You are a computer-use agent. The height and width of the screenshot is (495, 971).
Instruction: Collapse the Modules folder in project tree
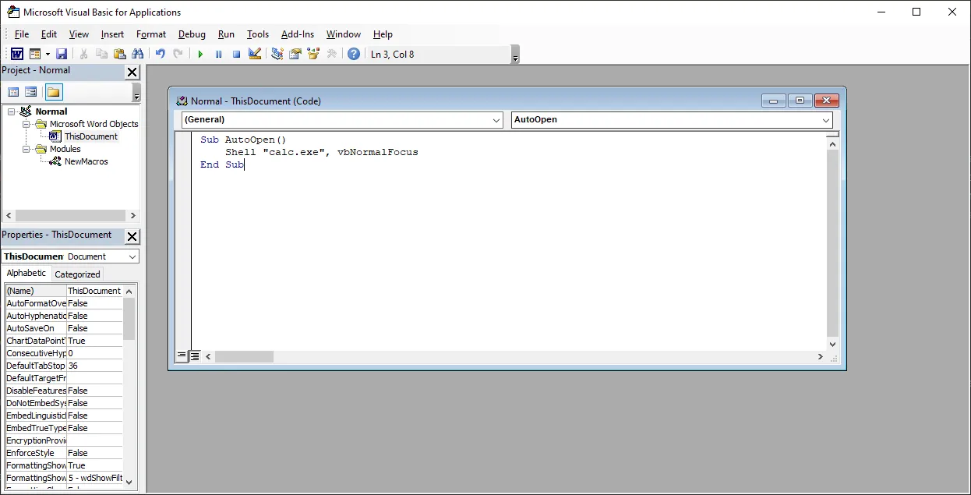[26, 149]
